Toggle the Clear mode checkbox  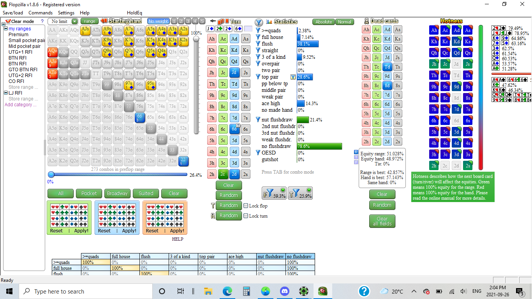pyautogui.click(x=8, y=21)
